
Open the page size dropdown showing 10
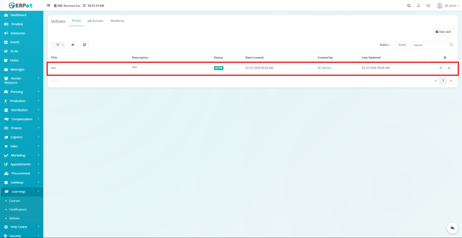(58, 45)
